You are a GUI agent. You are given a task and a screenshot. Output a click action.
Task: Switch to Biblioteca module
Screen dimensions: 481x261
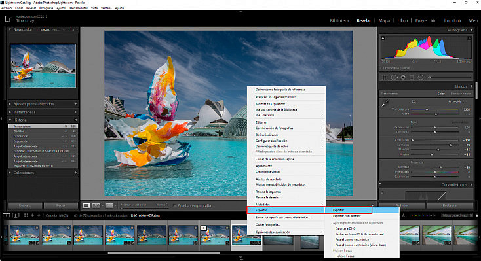[x=339, y=20]
